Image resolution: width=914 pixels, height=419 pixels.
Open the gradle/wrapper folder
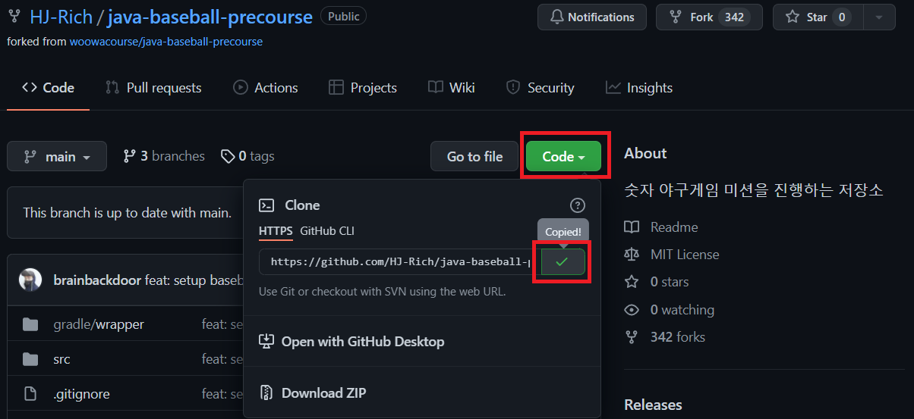point(99,324)
